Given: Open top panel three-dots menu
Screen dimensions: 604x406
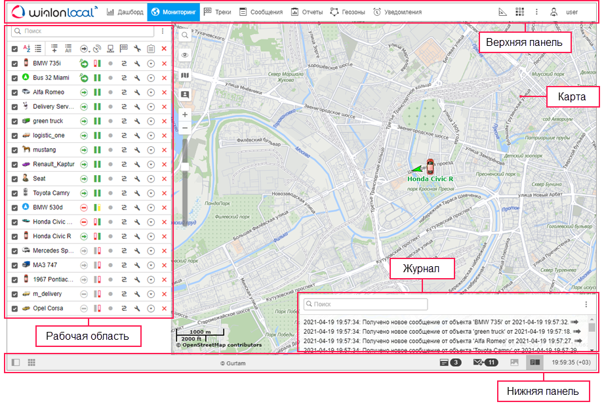Looking at the screenshot, I should coord(536,12).
